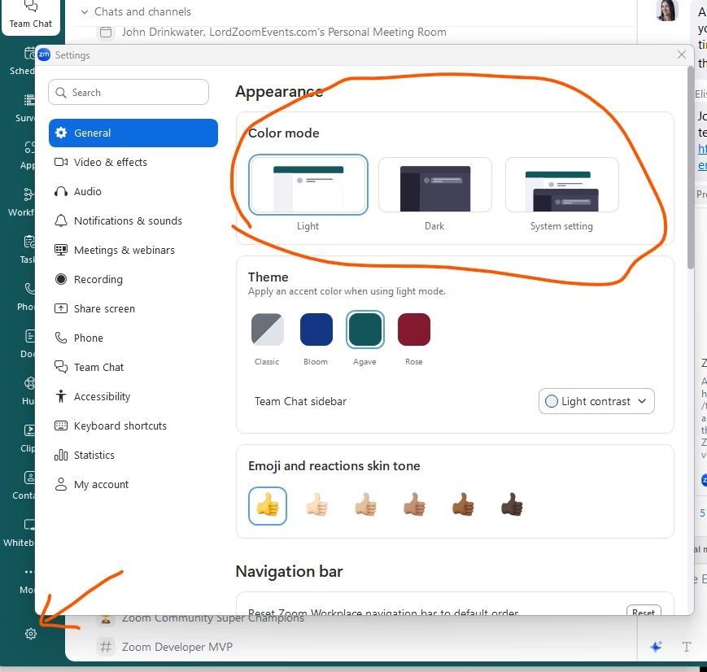Open Phone settings section
707x672 pixels.
coord(133,338)
